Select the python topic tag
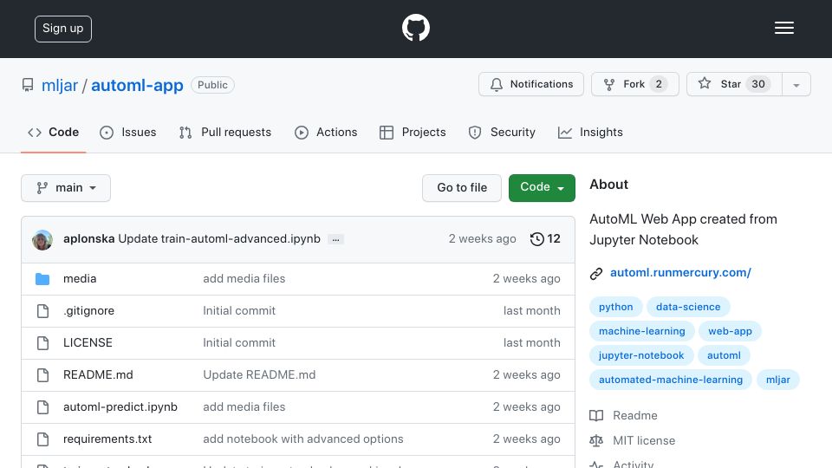The height and width of the screenshot is (468, 832). click(x=615, y=307)
